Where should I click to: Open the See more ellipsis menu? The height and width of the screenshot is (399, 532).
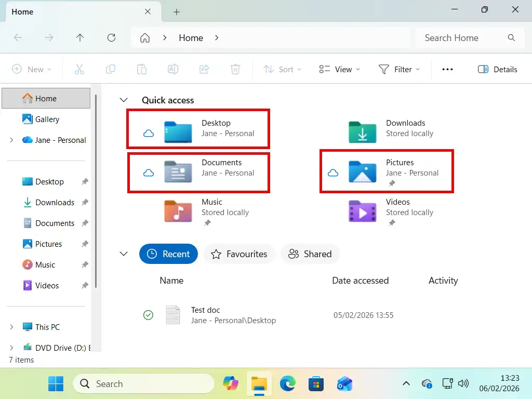(x=447, y=69)
